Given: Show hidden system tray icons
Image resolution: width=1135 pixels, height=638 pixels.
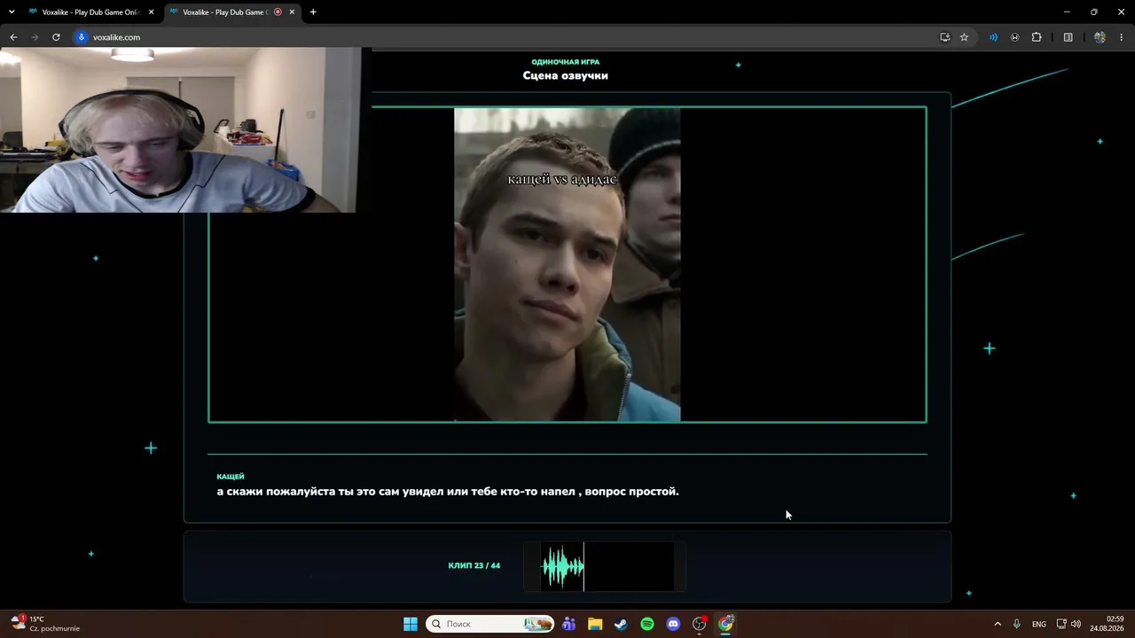Looking at the screenshot, I should pos(998,624).
